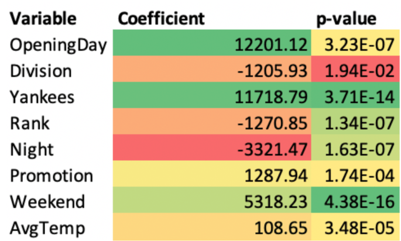Screen dimensions: 401x241
Task: Select the OpeningDay variable cell
Action: coord(58,45)
